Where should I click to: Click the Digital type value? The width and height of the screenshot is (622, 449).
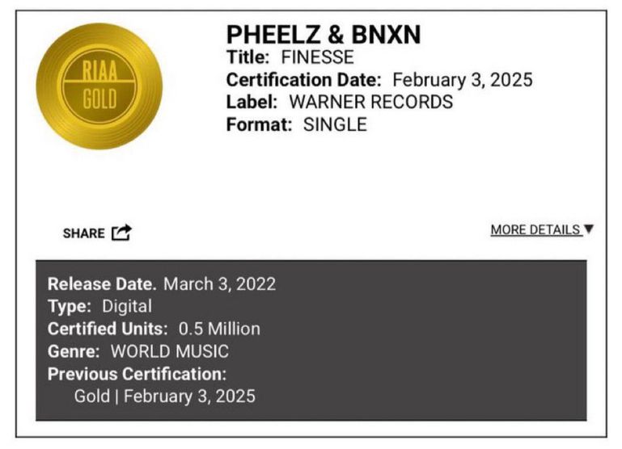(126, 306)
